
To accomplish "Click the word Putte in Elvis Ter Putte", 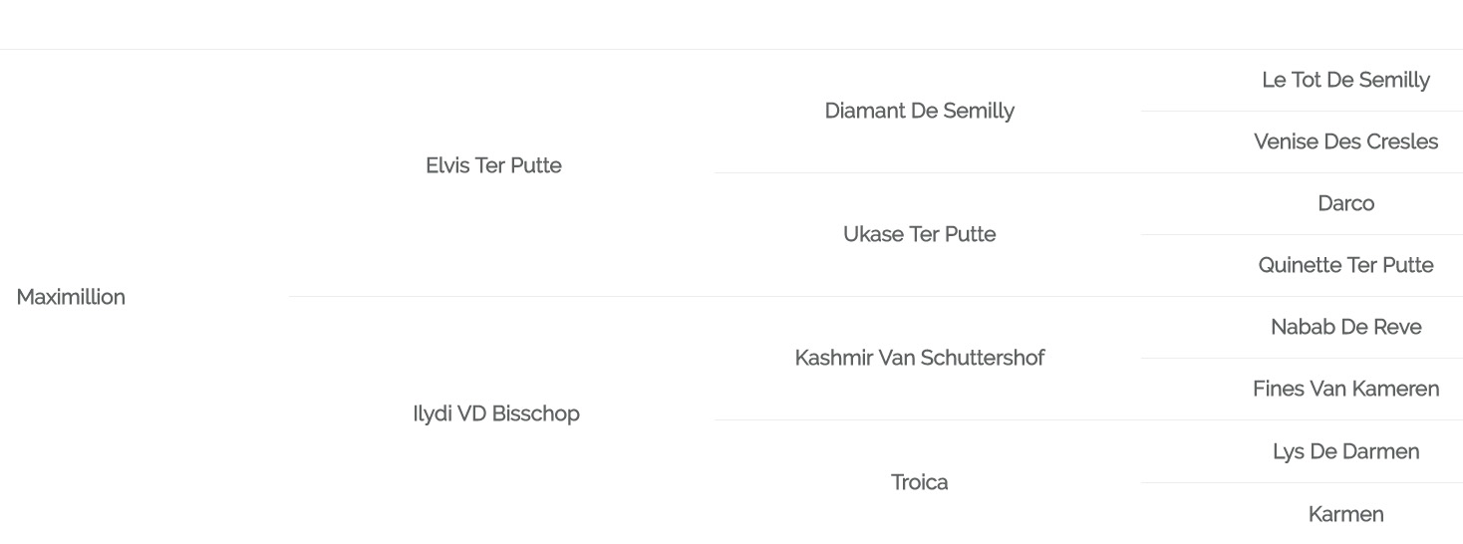I will (x=537, y=165).
